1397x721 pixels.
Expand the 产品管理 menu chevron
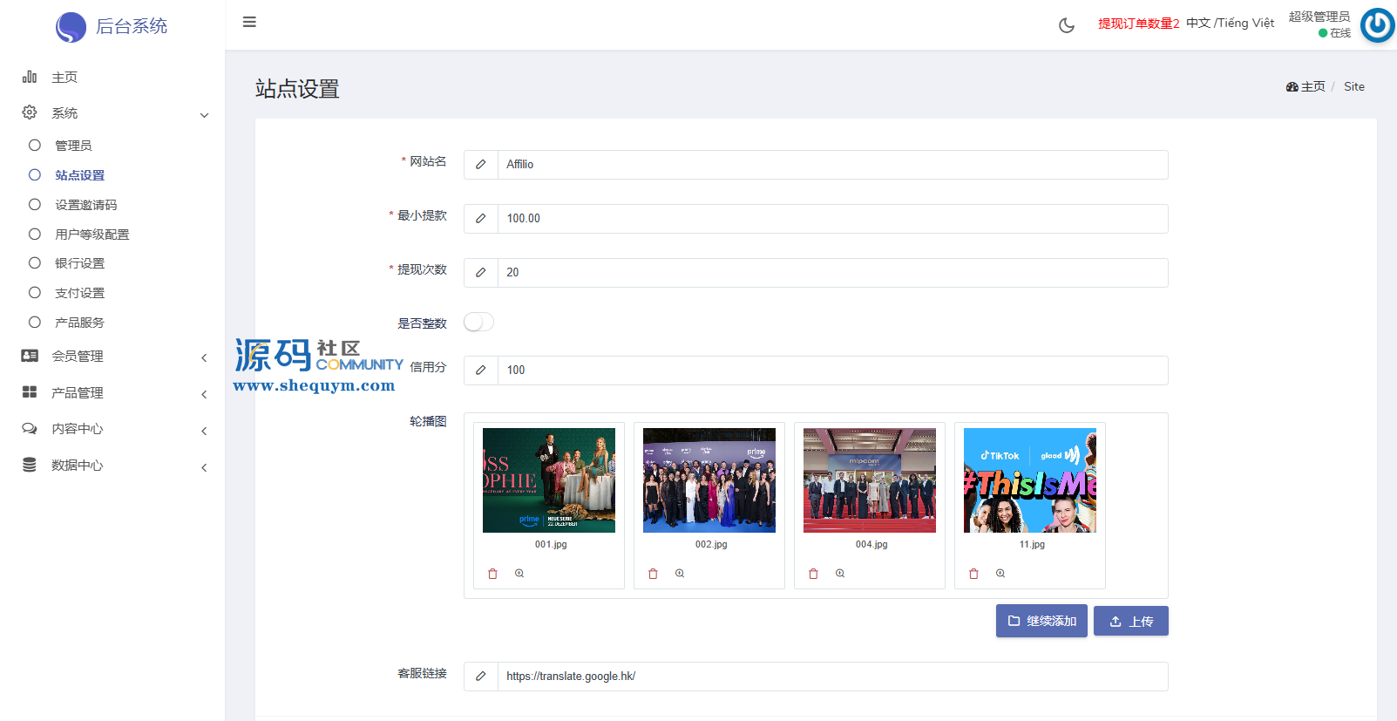tap(204, 394)
